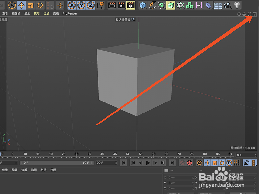This screenshot has height=194, width=259.
Task: Open the Symmetry tool icon
Action: 199,5
